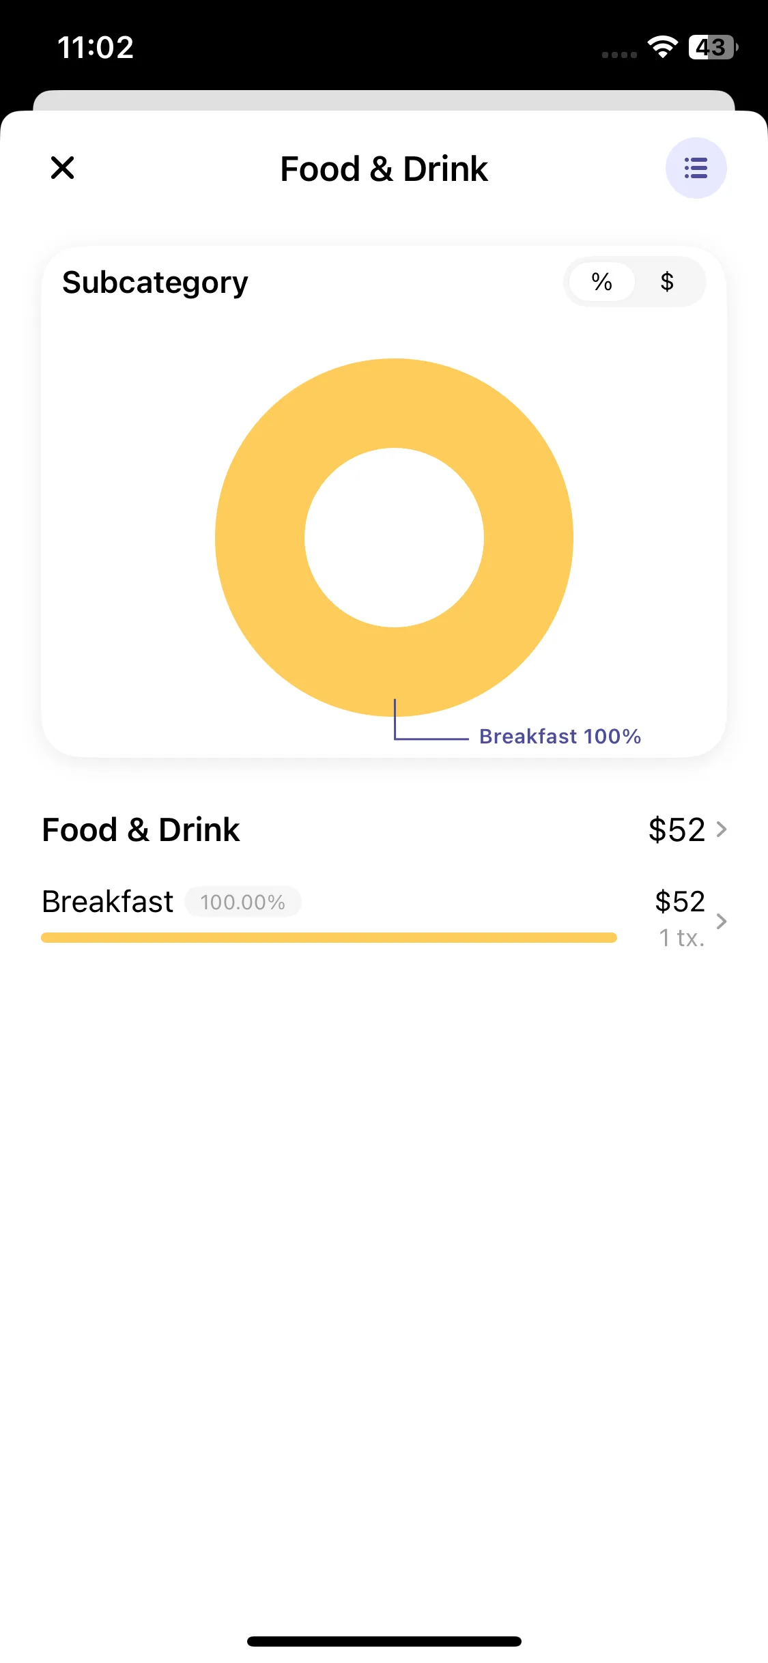Expand Food & Drink total chevron

click(722, 829)
